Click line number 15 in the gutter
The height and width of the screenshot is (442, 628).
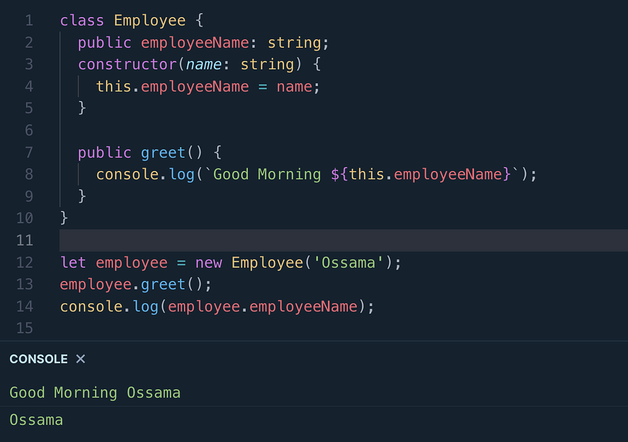(25, 329)
